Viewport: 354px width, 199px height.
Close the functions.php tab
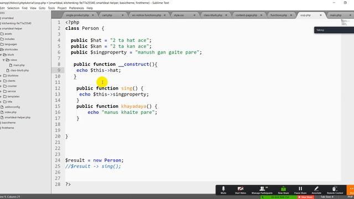291,15
